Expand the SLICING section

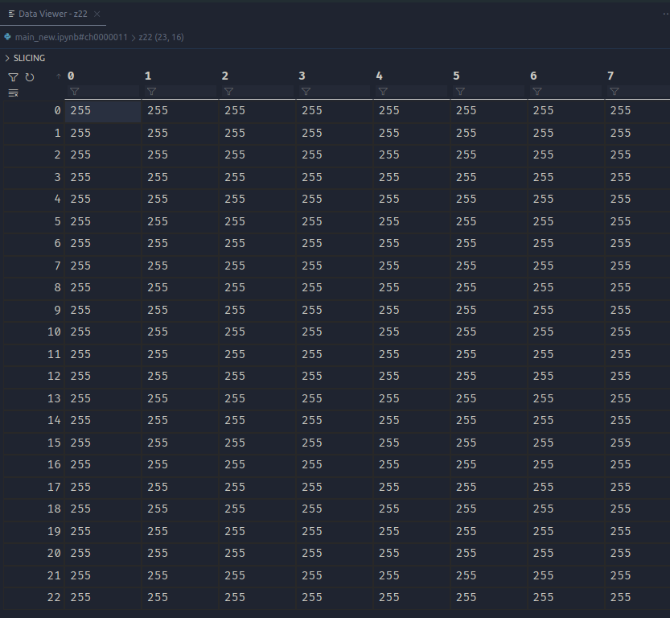pos(25,58)
